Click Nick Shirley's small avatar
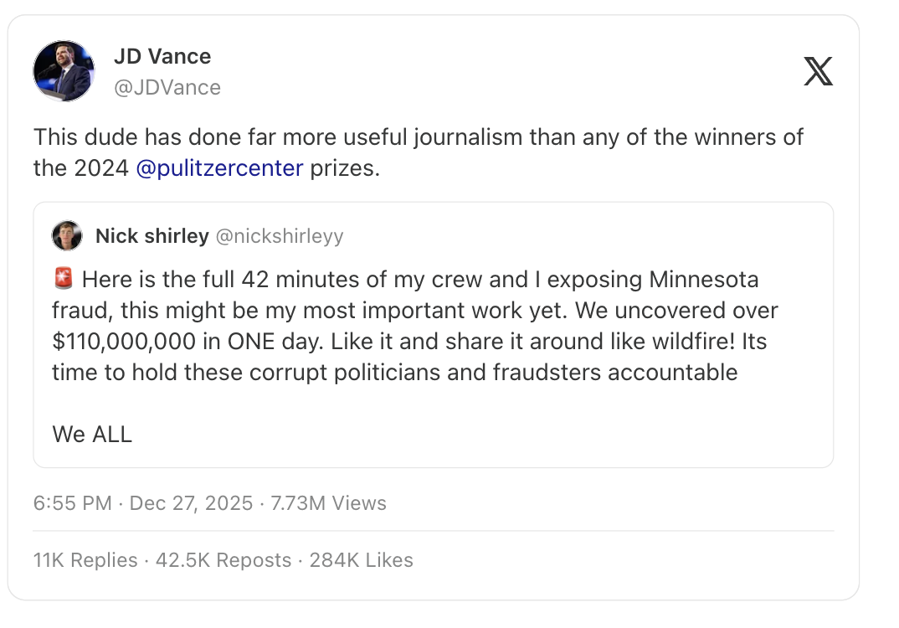Screen dimensions: 899x628 tap(67, 236)
